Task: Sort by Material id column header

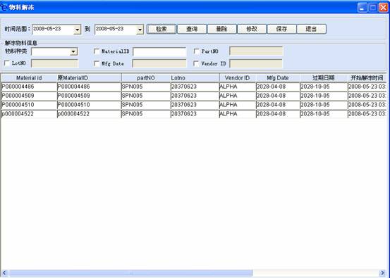Action: pos(29,78)
